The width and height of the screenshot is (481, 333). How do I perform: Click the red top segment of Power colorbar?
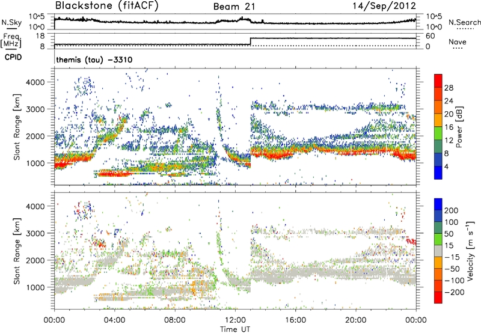pos(438,81)
